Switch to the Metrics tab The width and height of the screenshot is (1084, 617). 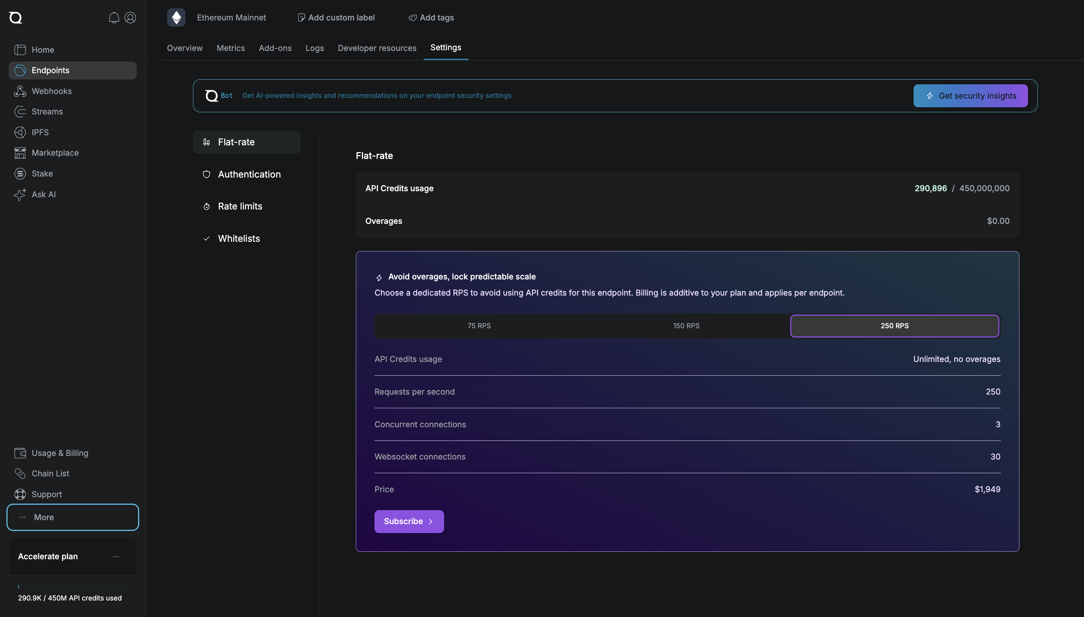pos(230,48)
